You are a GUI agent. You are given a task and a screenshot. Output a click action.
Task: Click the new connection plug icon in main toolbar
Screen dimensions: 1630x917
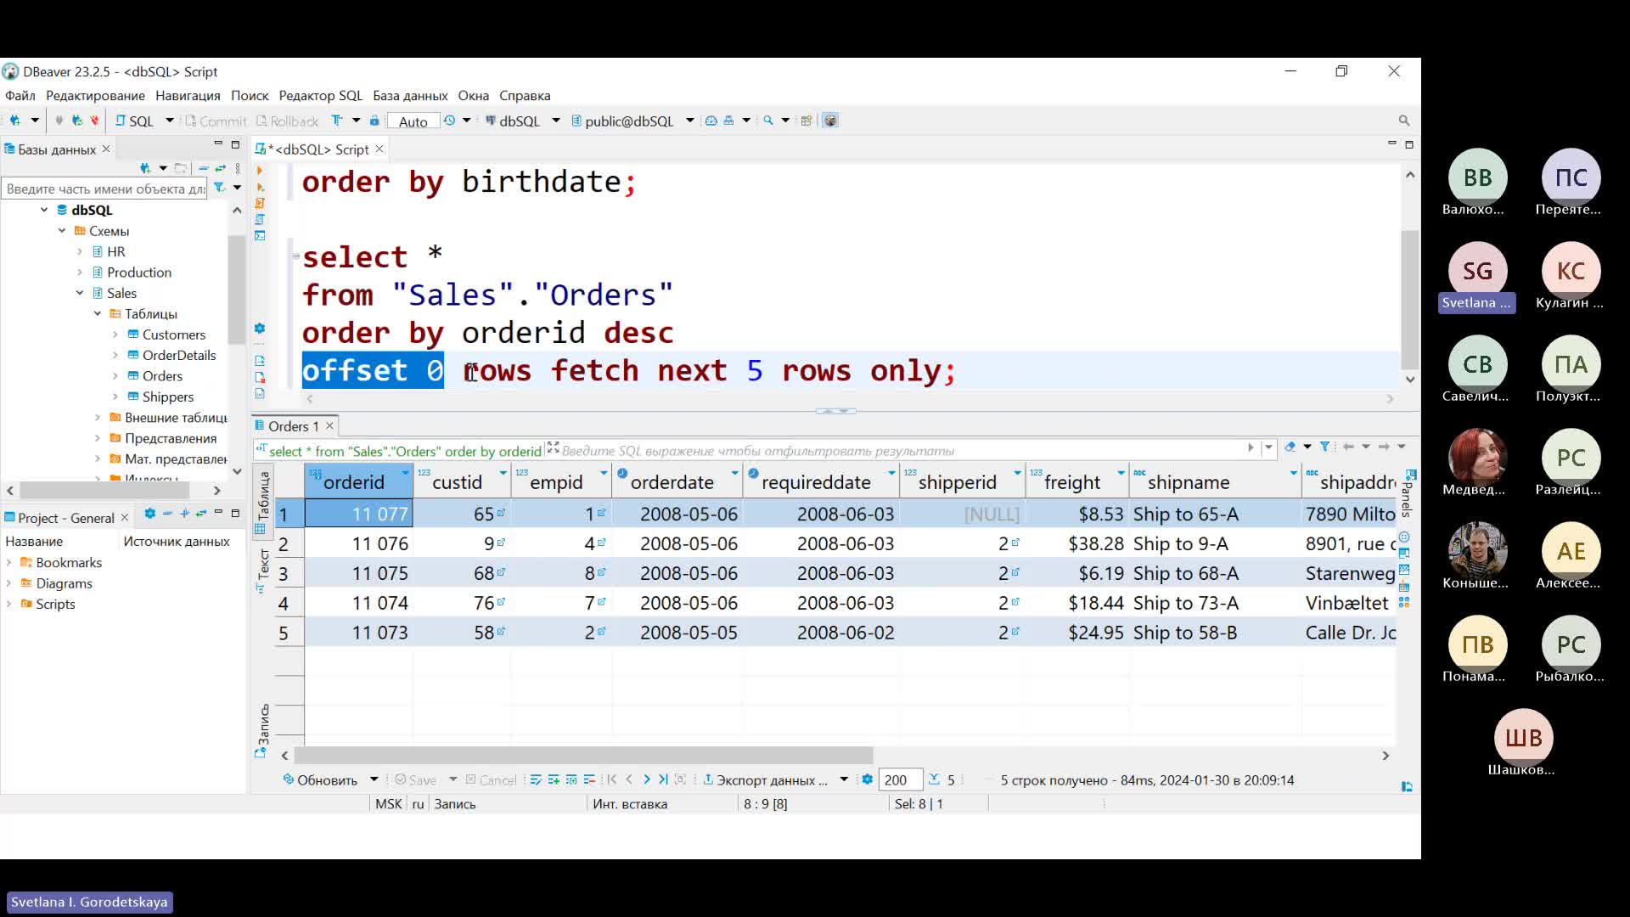14,121
